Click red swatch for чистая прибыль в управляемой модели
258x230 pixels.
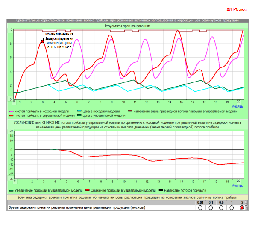12,115
